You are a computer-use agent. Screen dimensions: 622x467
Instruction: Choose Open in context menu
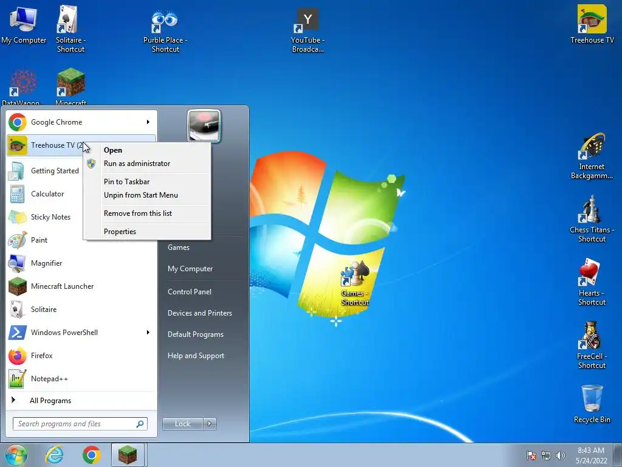pos(147,150)
